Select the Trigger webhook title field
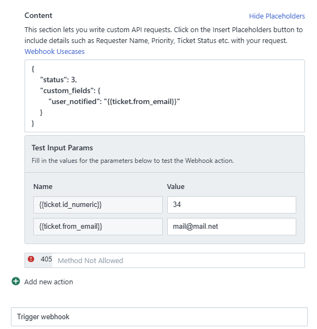This screenshot has height=329, width=317. point(159,317)
